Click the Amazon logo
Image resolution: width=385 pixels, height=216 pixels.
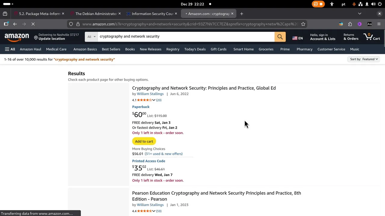[x=17, y=37]
